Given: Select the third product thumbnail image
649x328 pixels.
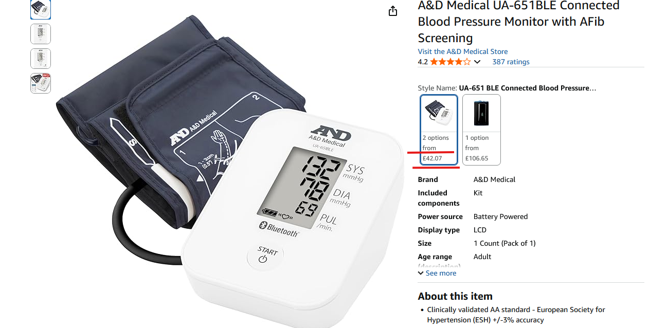Looking at the screenshot, I should point(41,59).
